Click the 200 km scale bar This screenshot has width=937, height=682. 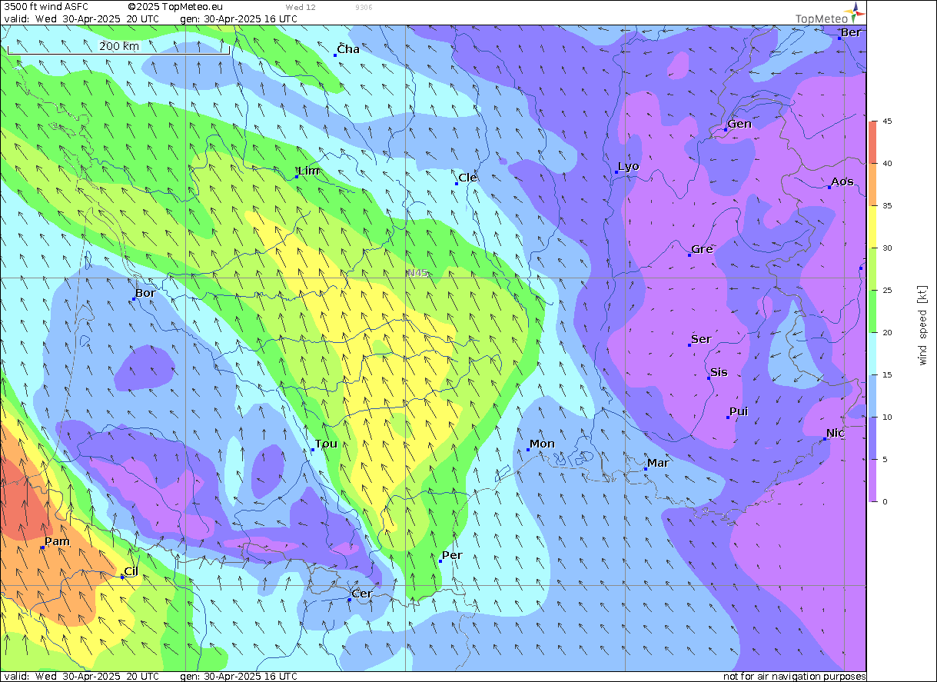(x=119, y=48)
